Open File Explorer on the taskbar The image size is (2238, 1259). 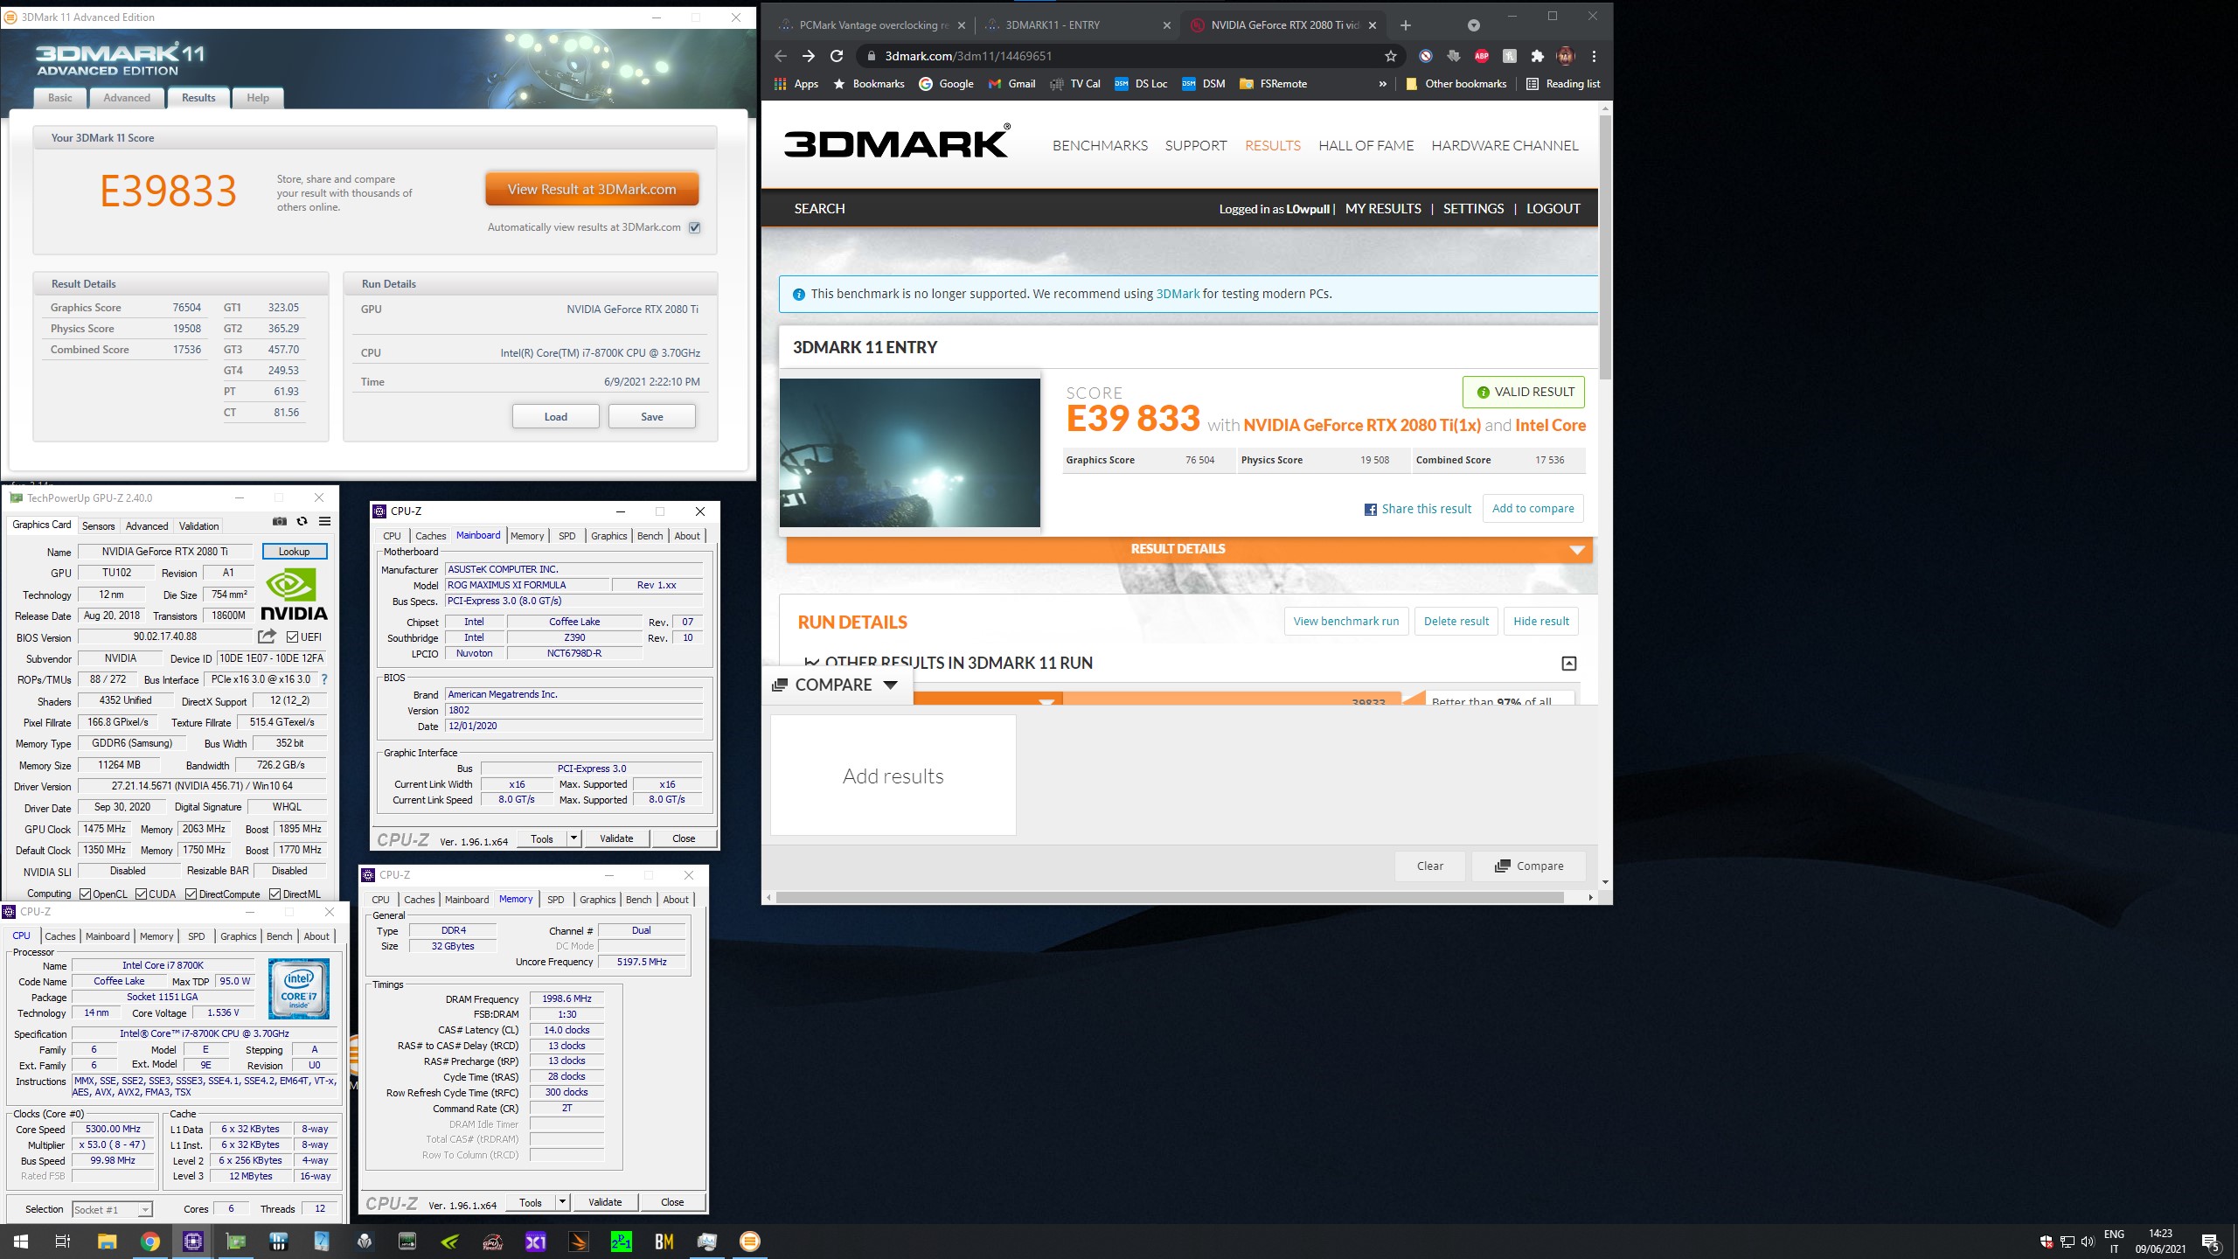(108, 1242)
